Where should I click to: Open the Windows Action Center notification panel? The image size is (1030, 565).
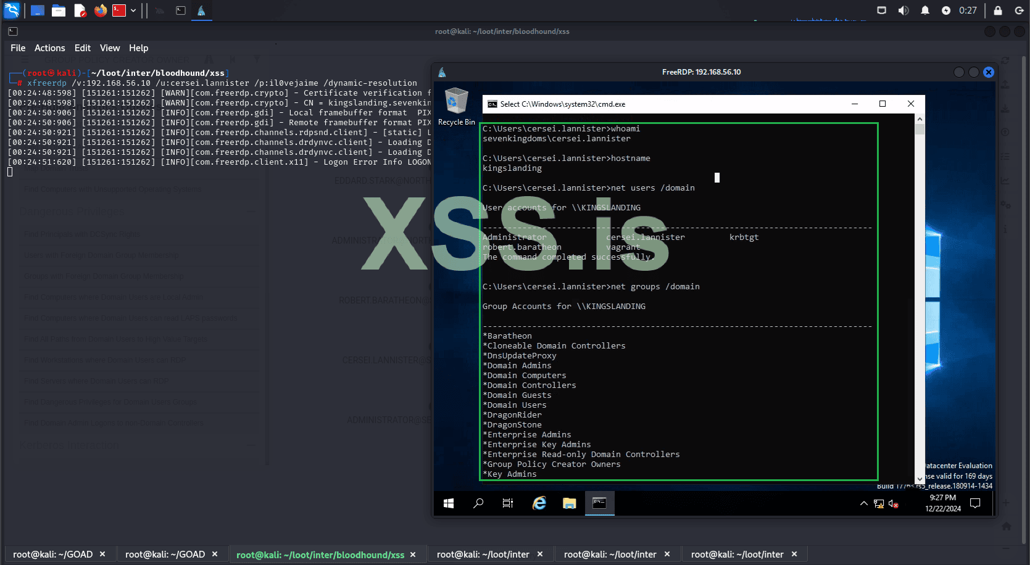click(975, 503)
